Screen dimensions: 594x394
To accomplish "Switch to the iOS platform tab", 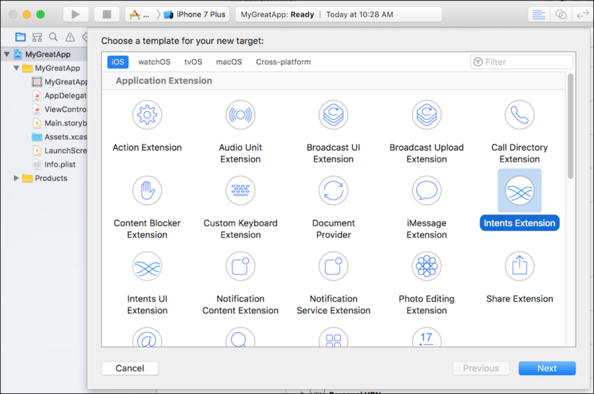I will tap(118, 62).
